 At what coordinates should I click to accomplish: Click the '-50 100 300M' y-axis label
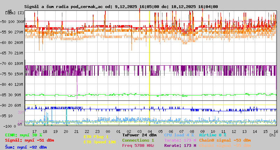click(12, 22)
